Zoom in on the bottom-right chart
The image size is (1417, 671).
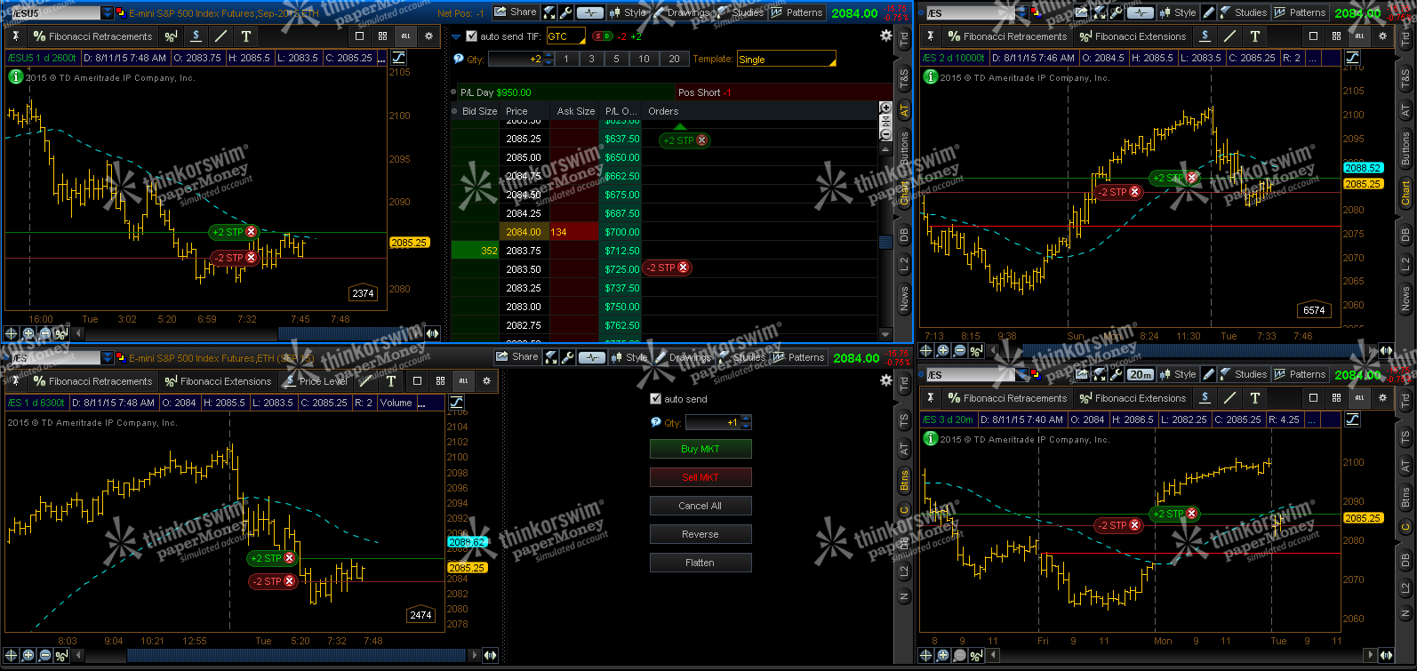pos(943,655)
